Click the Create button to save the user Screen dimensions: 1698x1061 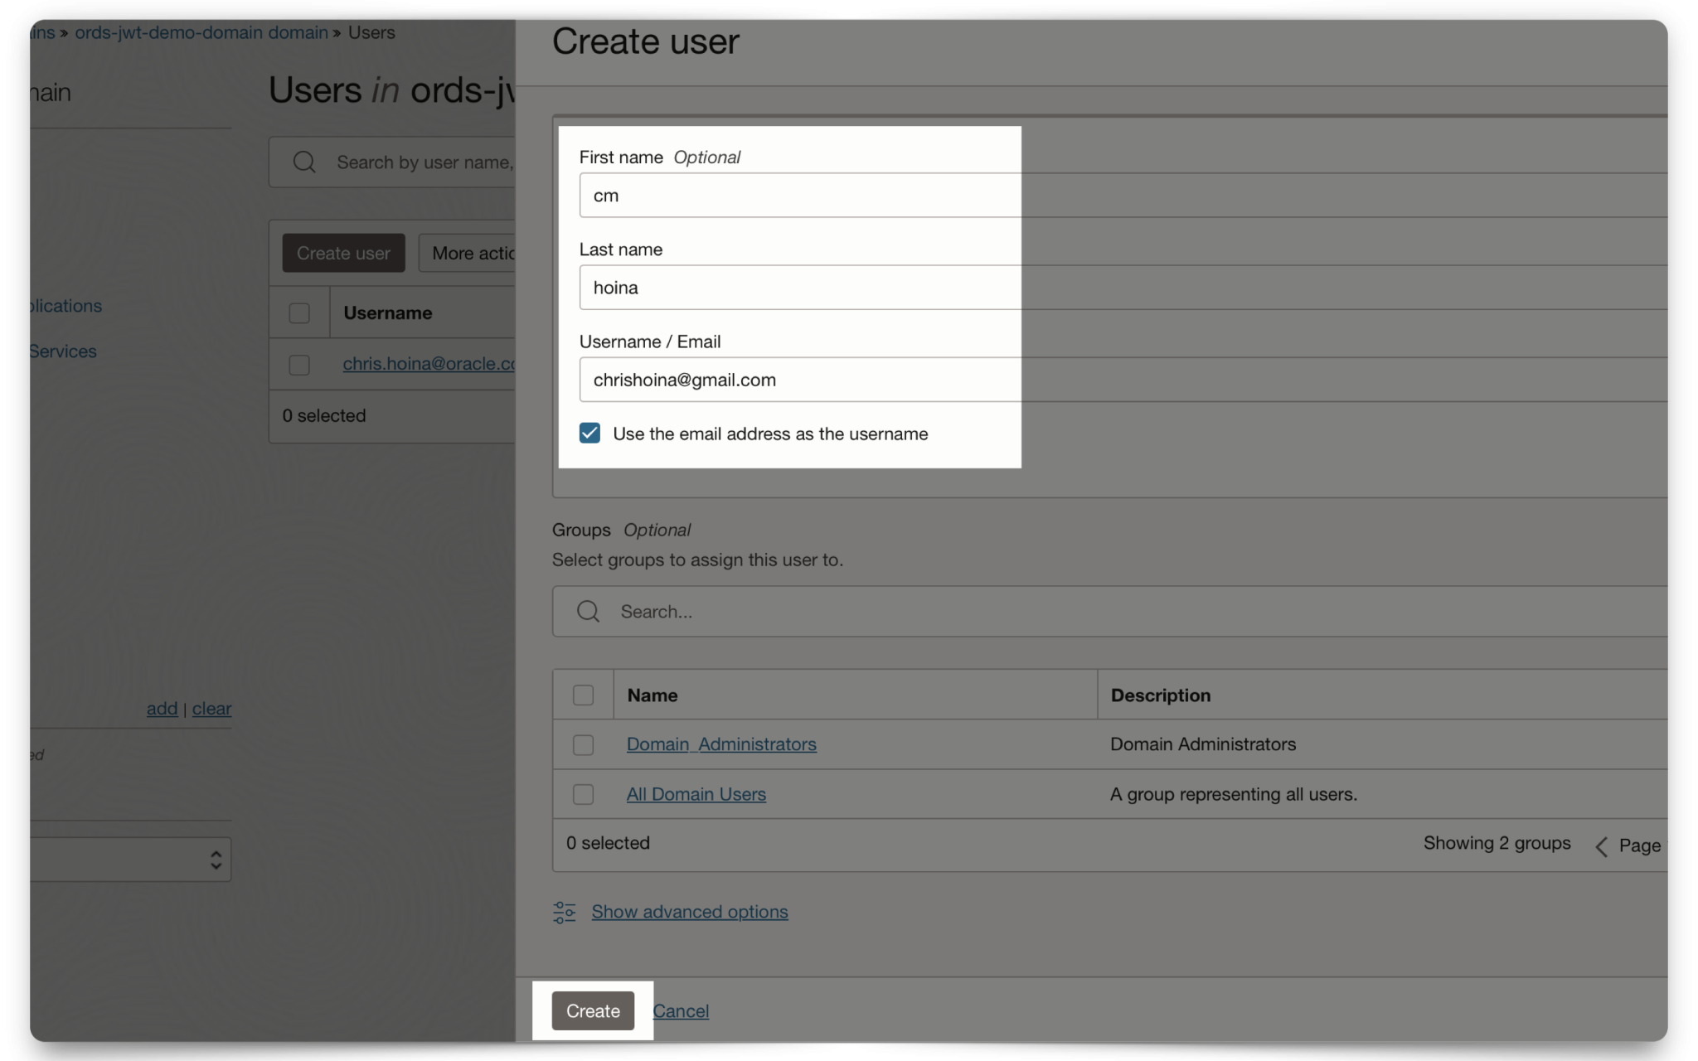coord(592,1010)
